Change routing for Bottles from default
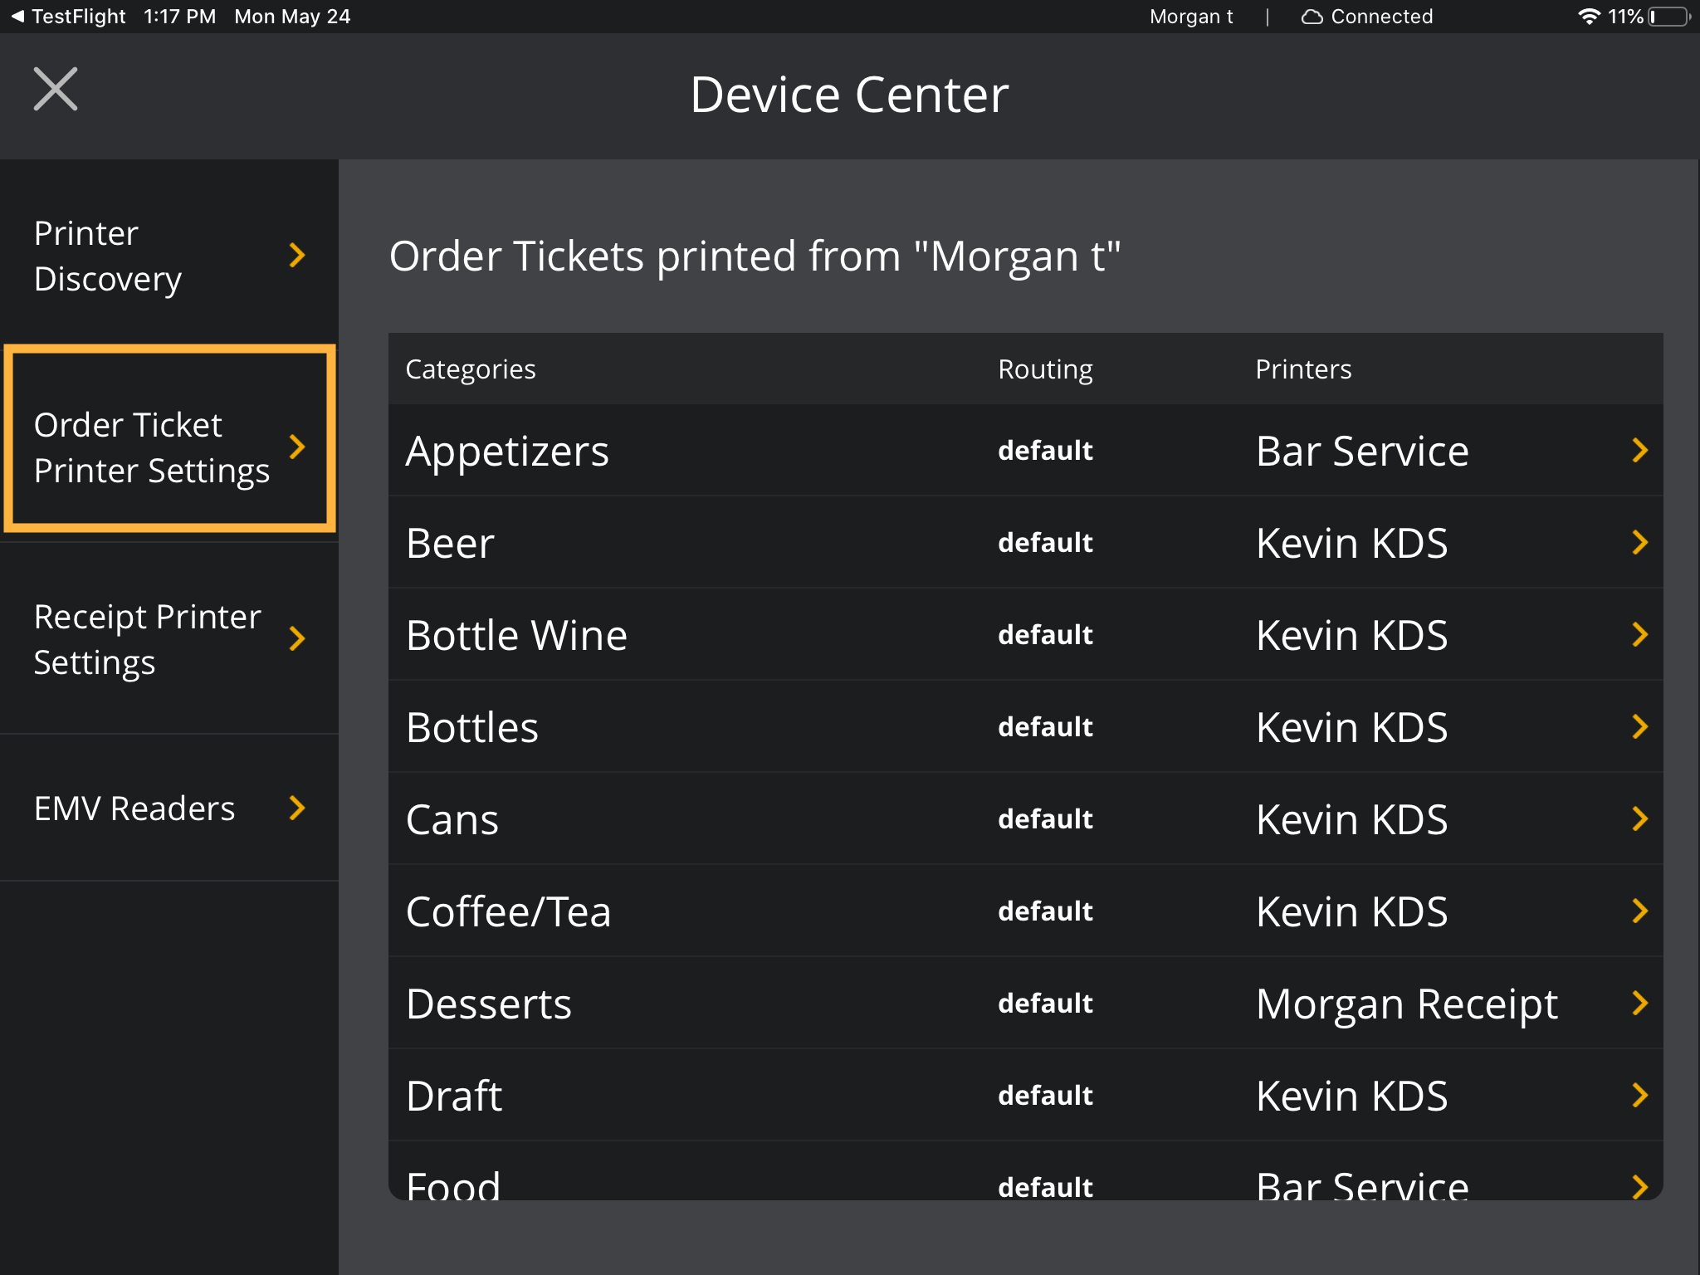This screenshot has width=1700, height=1275. pyautogui.click(x=1044, y=726)
